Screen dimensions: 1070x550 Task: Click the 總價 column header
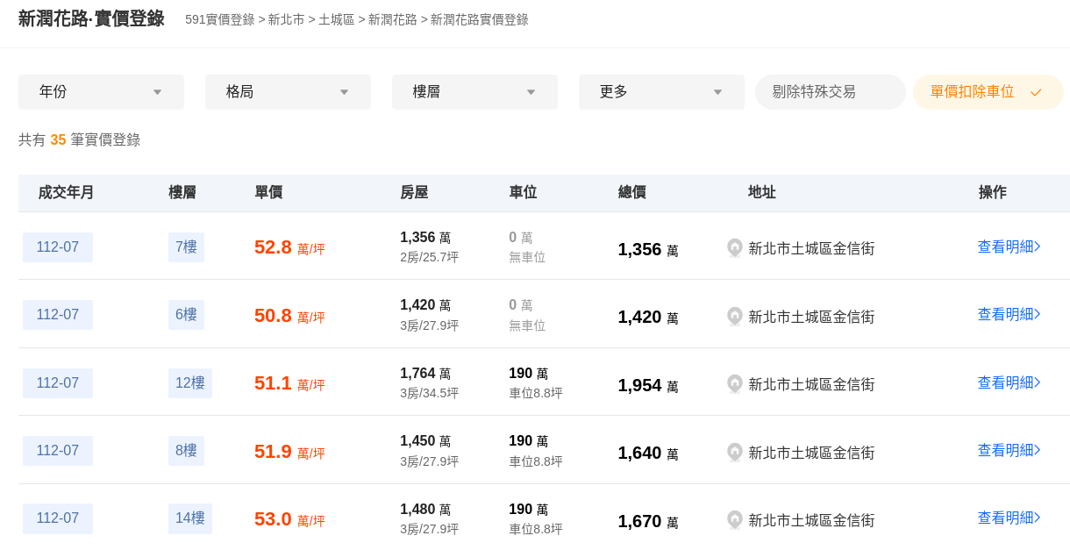pos(631,193)
